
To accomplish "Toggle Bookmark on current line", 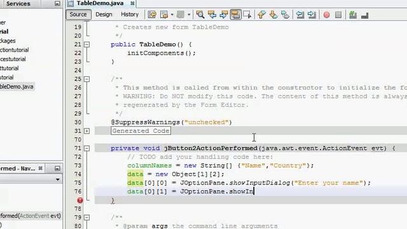I will [x=286, y=15].
